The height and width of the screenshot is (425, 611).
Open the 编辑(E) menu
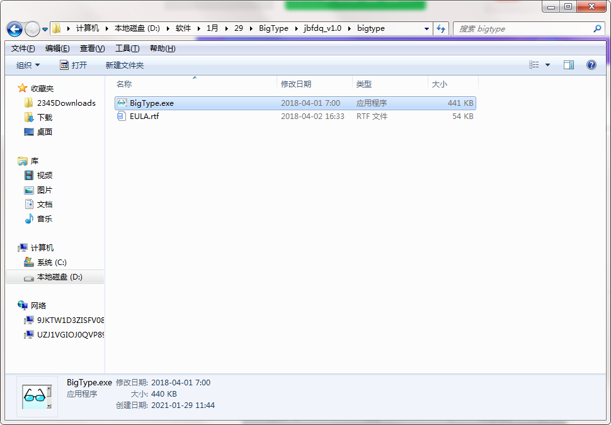[x=57, y=48]
